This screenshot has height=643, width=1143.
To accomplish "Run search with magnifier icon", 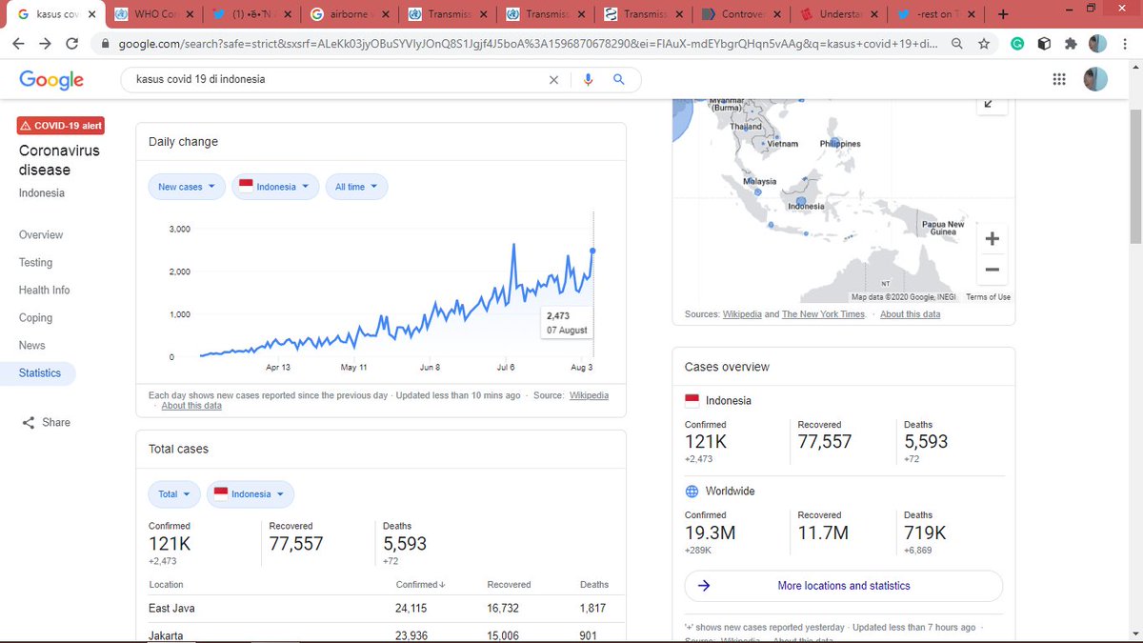I will pos(619,80).
